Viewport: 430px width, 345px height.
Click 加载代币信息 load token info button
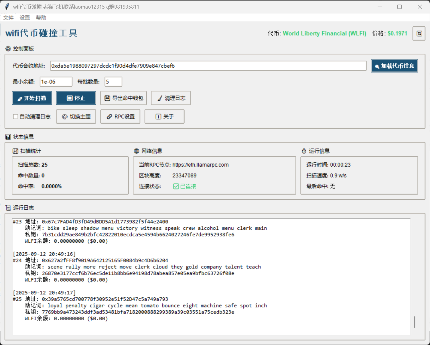[x=394, y=66]
